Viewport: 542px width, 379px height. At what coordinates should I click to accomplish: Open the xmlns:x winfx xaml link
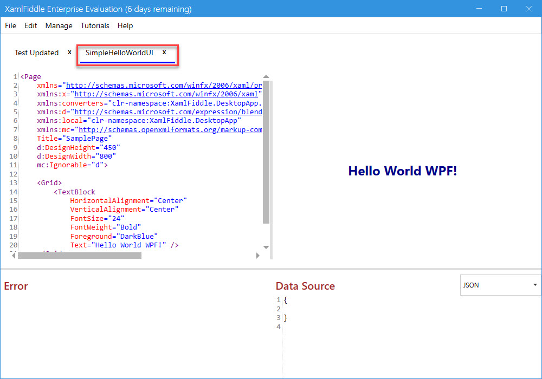coord(166,94)
